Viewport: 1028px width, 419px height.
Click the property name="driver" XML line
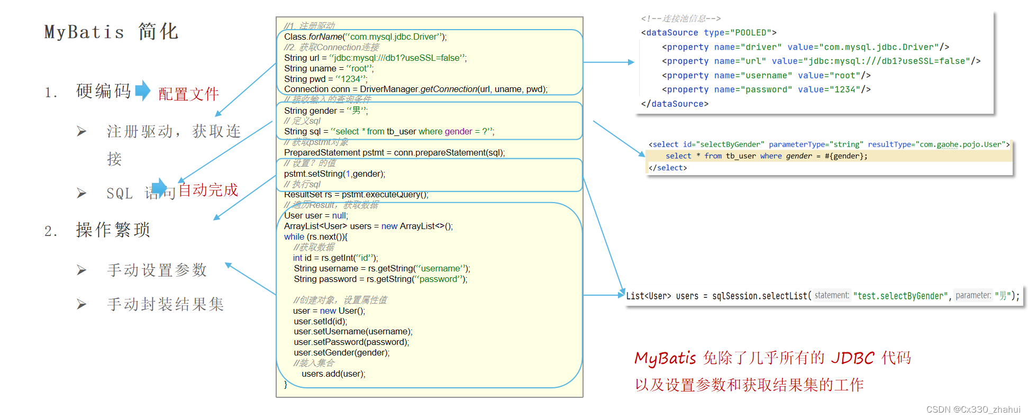(x=806, y=47)
